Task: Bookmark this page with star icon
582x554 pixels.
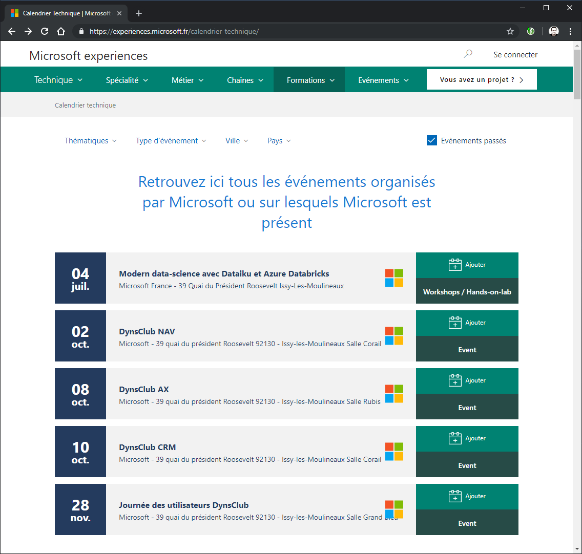Action: (510, 32)
